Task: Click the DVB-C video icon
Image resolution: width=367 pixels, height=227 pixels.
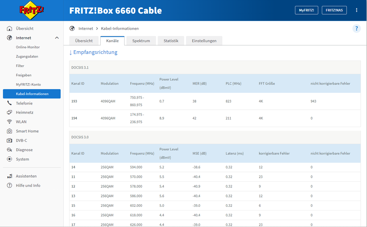Action: 10,140
